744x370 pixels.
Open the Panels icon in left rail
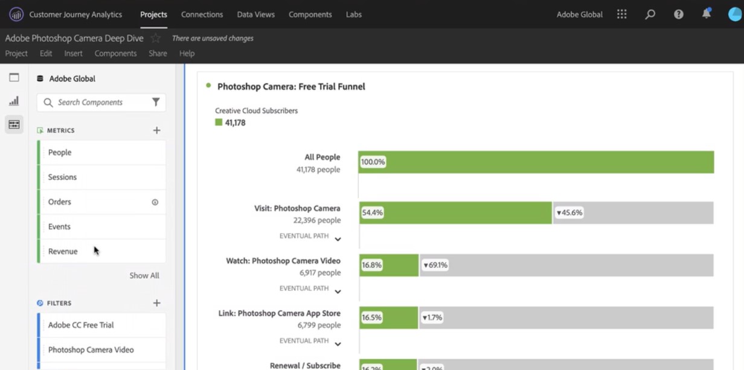(x=14, y=77)
